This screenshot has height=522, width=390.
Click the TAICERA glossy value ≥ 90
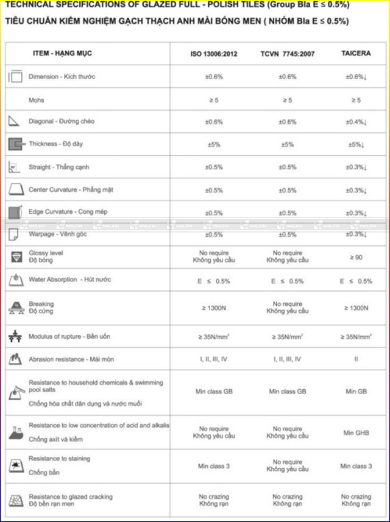click(x=356, y=258)
